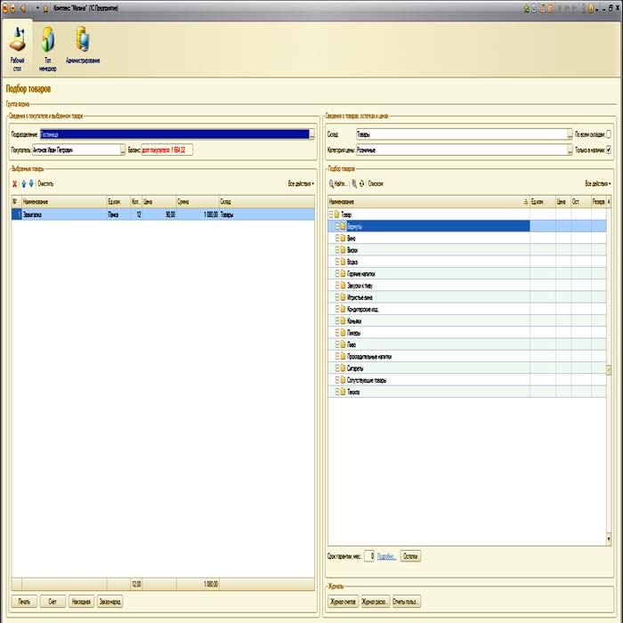Open Все действия dropdown in goods panel
Viewport: 623px width, 623px height.
tap(597, 183)
